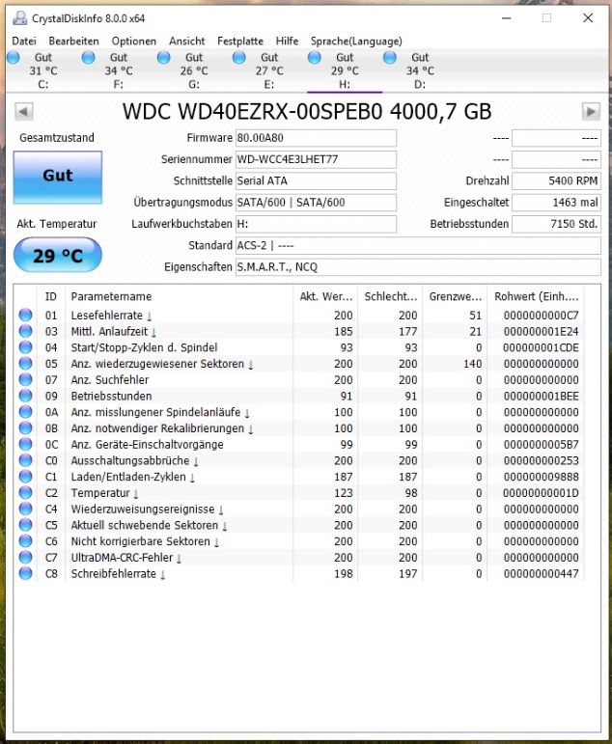Open the Optionen menu
Screen dimensions: 612x744
click(134, 41)
